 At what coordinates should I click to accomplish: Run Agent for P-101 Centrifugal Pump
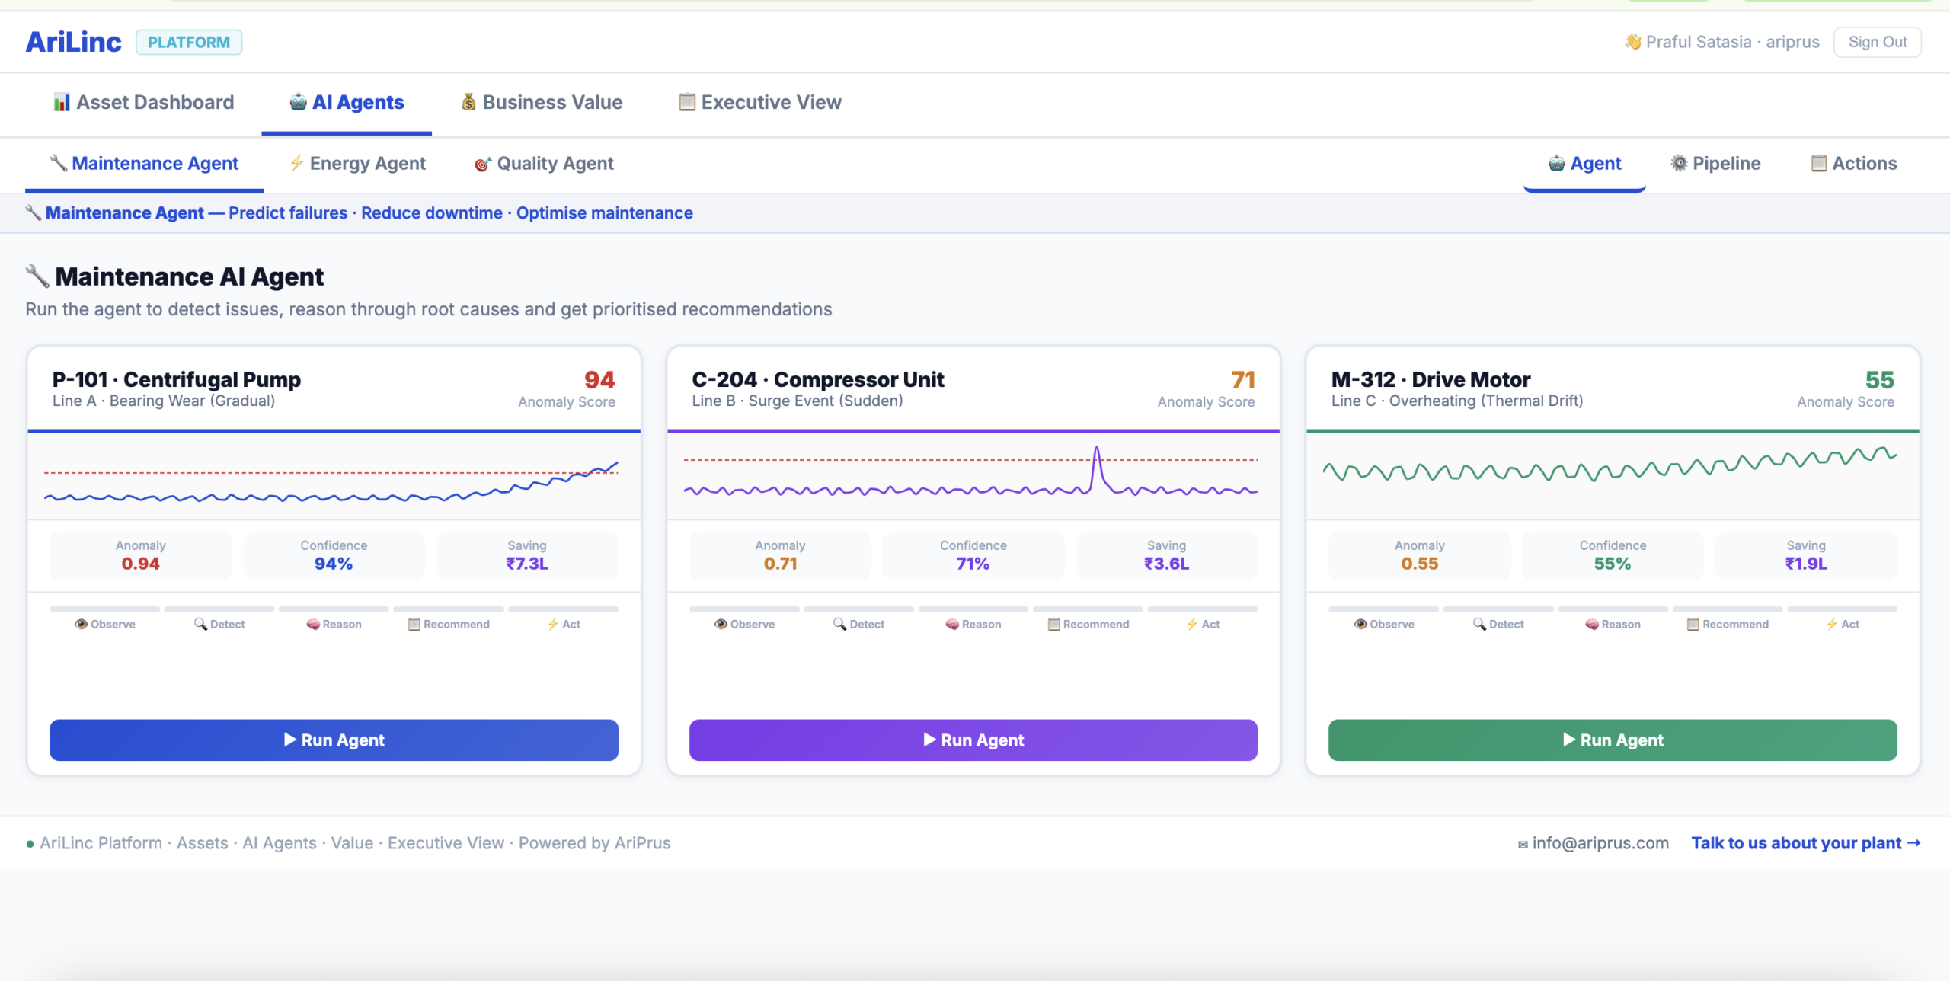pos(334,740)
